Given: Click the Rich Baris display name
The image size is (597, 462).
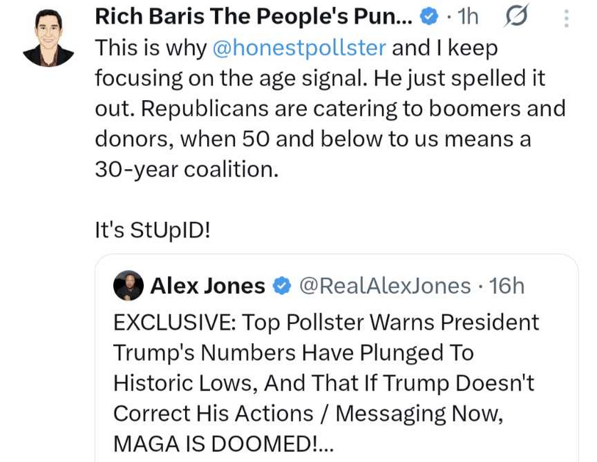Looking at the screenshot, I should (x=253, y=16).
